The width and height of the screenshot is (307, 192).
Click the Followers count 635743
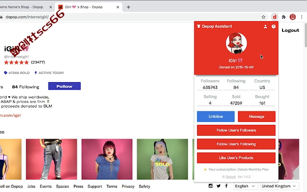[x=210, y=87]
